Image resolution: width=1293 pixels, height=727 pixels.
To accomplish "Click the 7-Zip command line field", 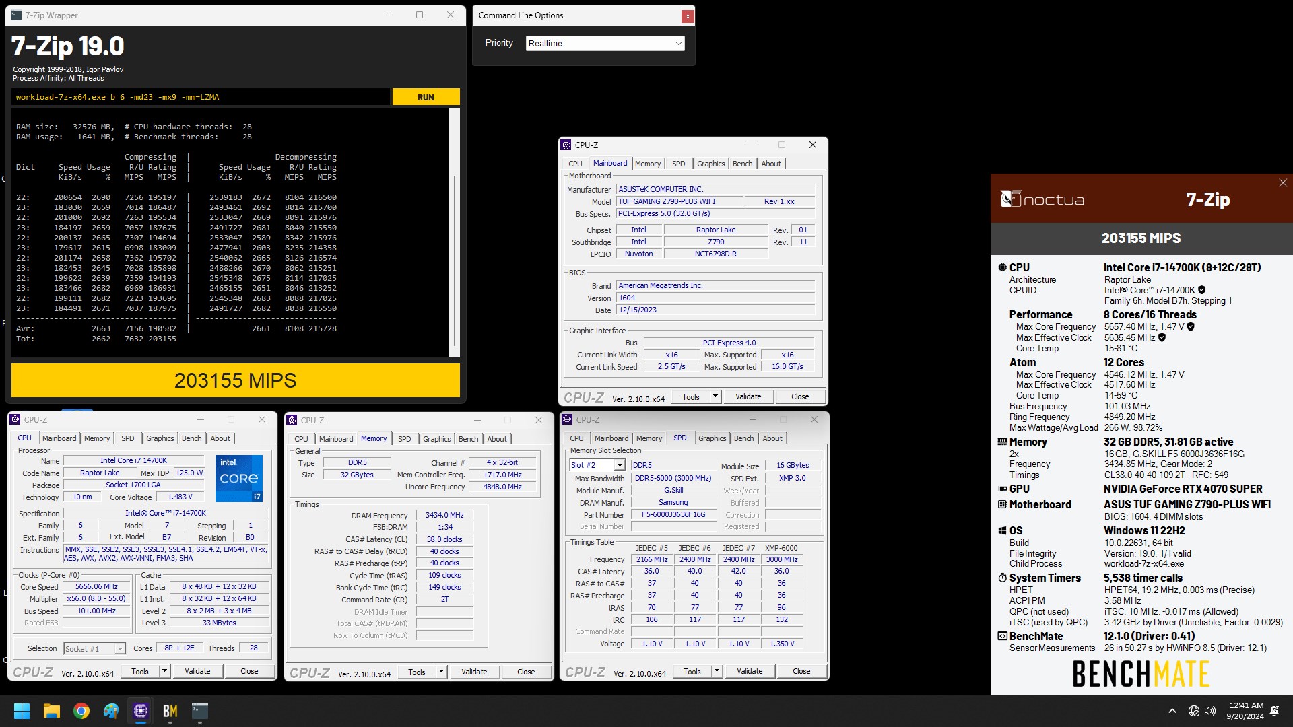I will [201, 97].
